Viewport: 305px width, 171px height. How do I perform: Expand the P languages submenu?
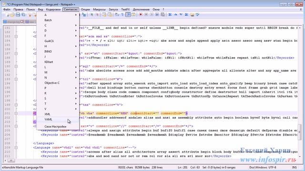tap(58, 88)
